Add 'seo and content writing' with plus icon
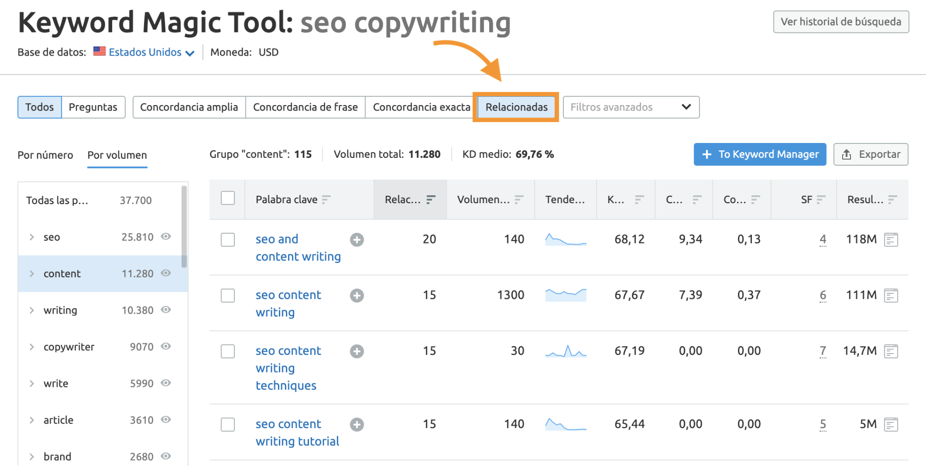The width and height of the screenshot is (926, 466). click(357, 240)
